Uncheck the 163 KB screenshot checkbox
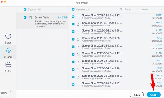 click(x=73, y=62)
